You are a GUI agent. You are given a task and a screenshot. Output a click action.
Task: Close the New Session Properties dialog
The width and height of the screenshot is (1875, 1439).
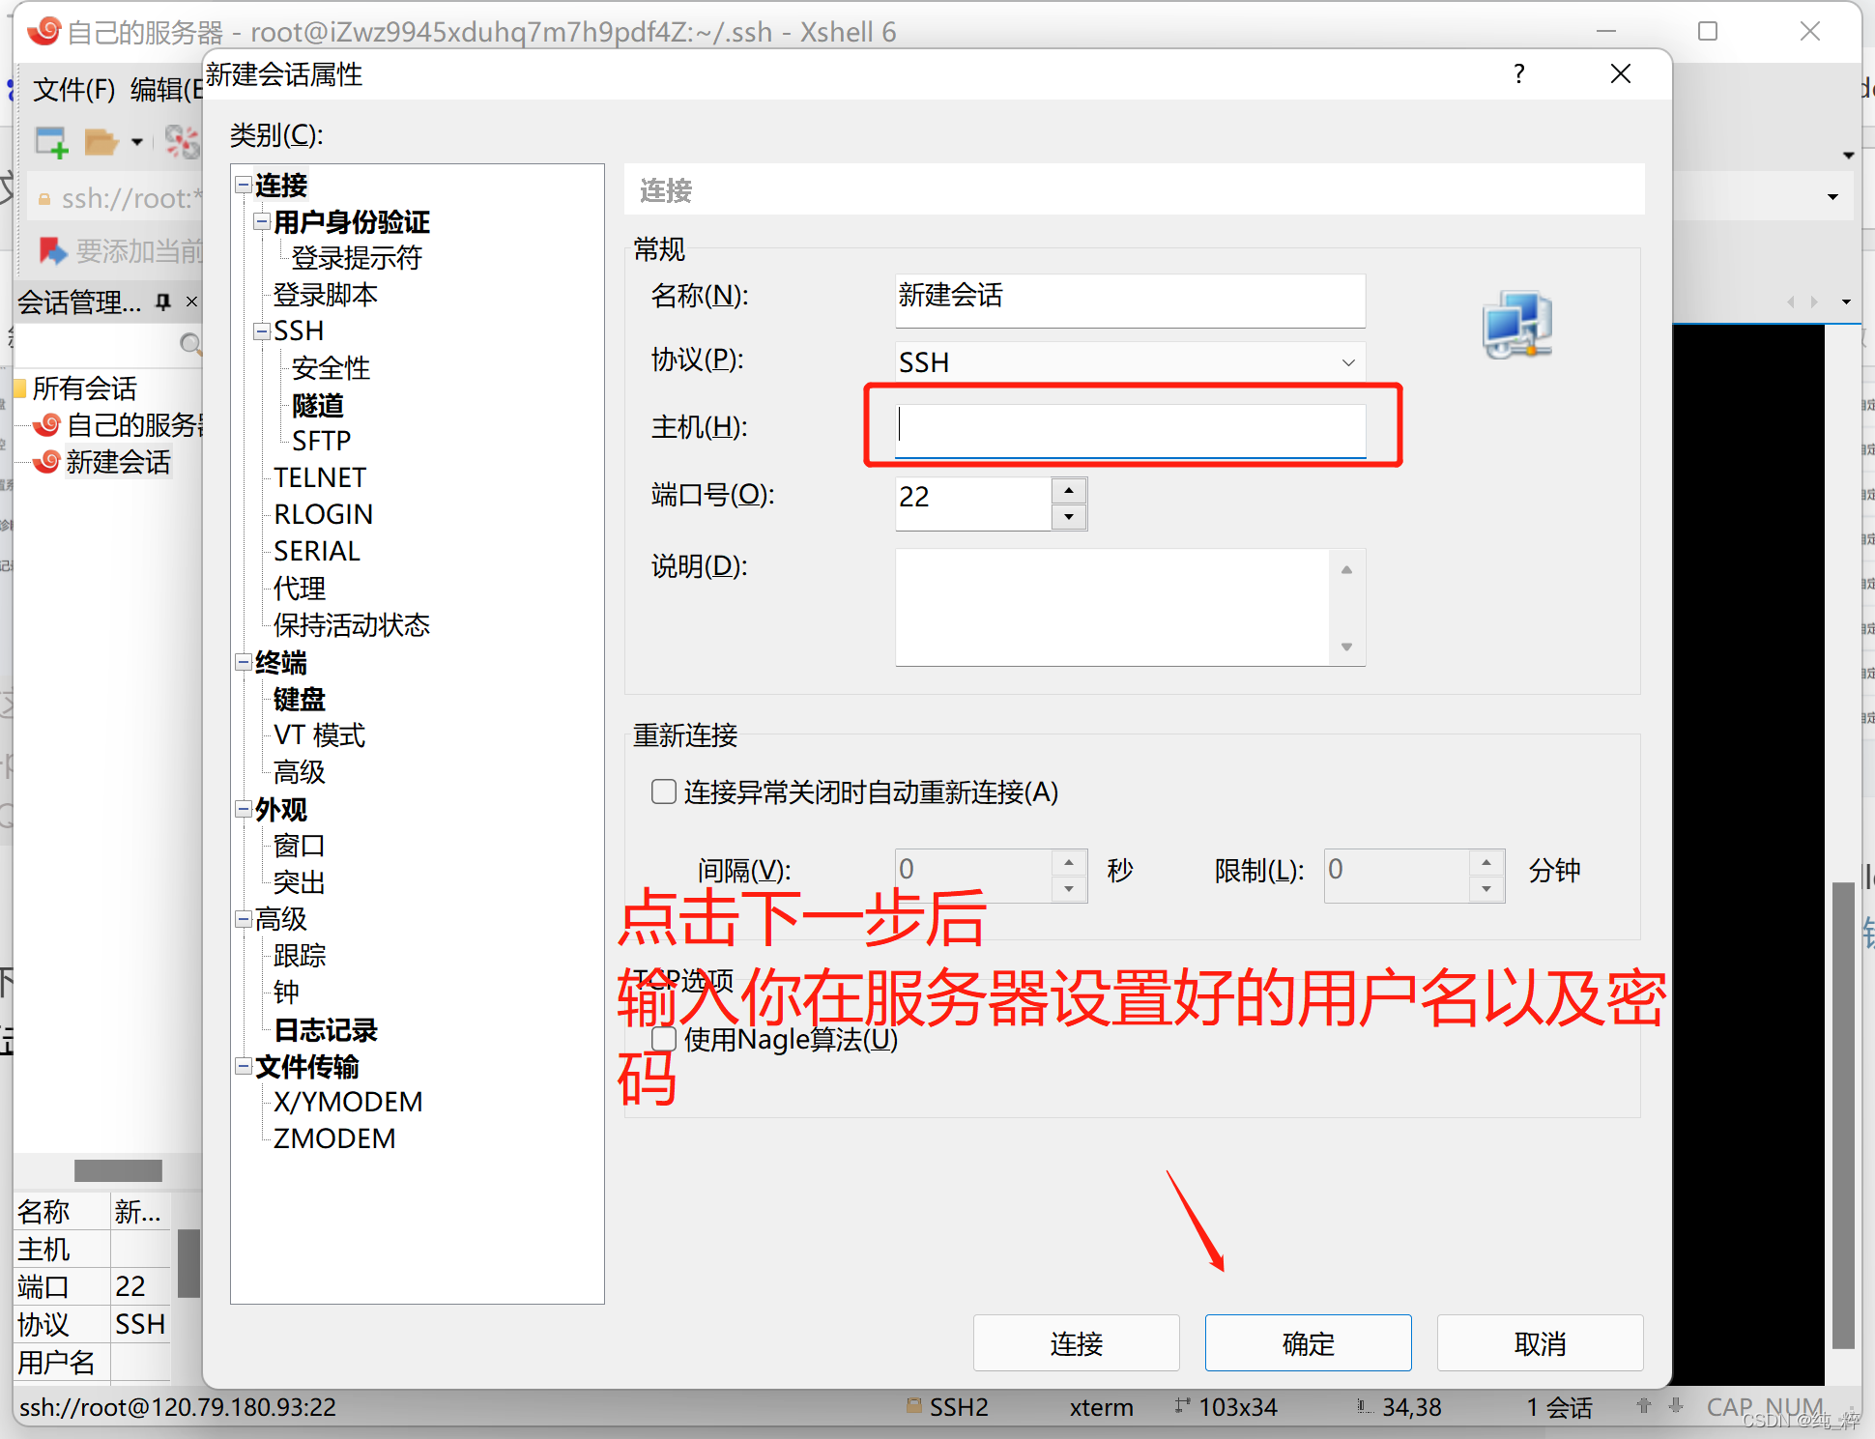click(x=1621, y=73)
